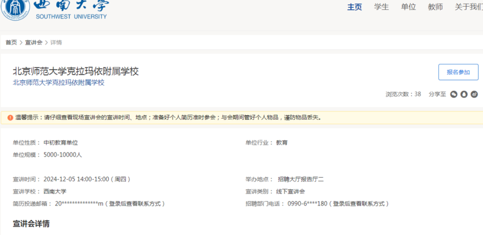Click 详情 in the breadcrumb
This screenshot has width=483, height=235.
tap(56, 42)
